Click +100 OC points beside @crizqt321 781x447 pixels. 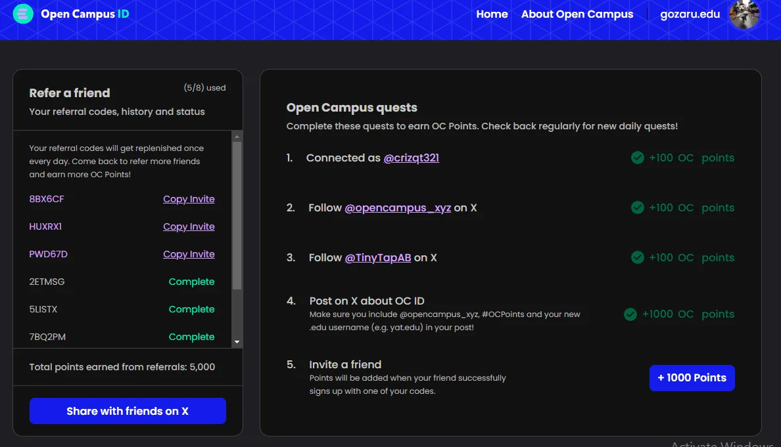[692, 158]
